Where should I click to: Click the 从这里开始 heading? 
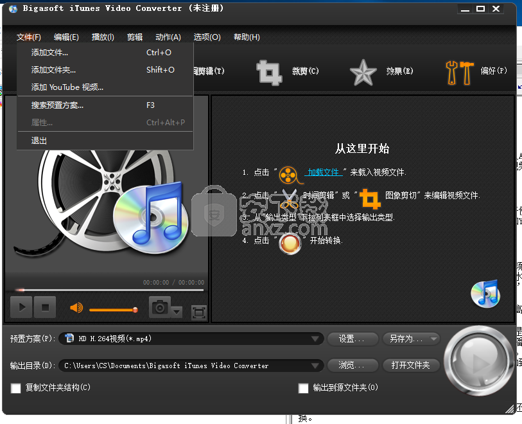362,148
